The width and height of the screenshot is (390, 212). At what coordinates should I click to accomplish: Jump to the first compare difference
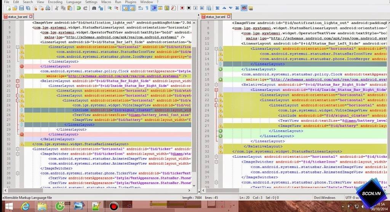[217, 8]
